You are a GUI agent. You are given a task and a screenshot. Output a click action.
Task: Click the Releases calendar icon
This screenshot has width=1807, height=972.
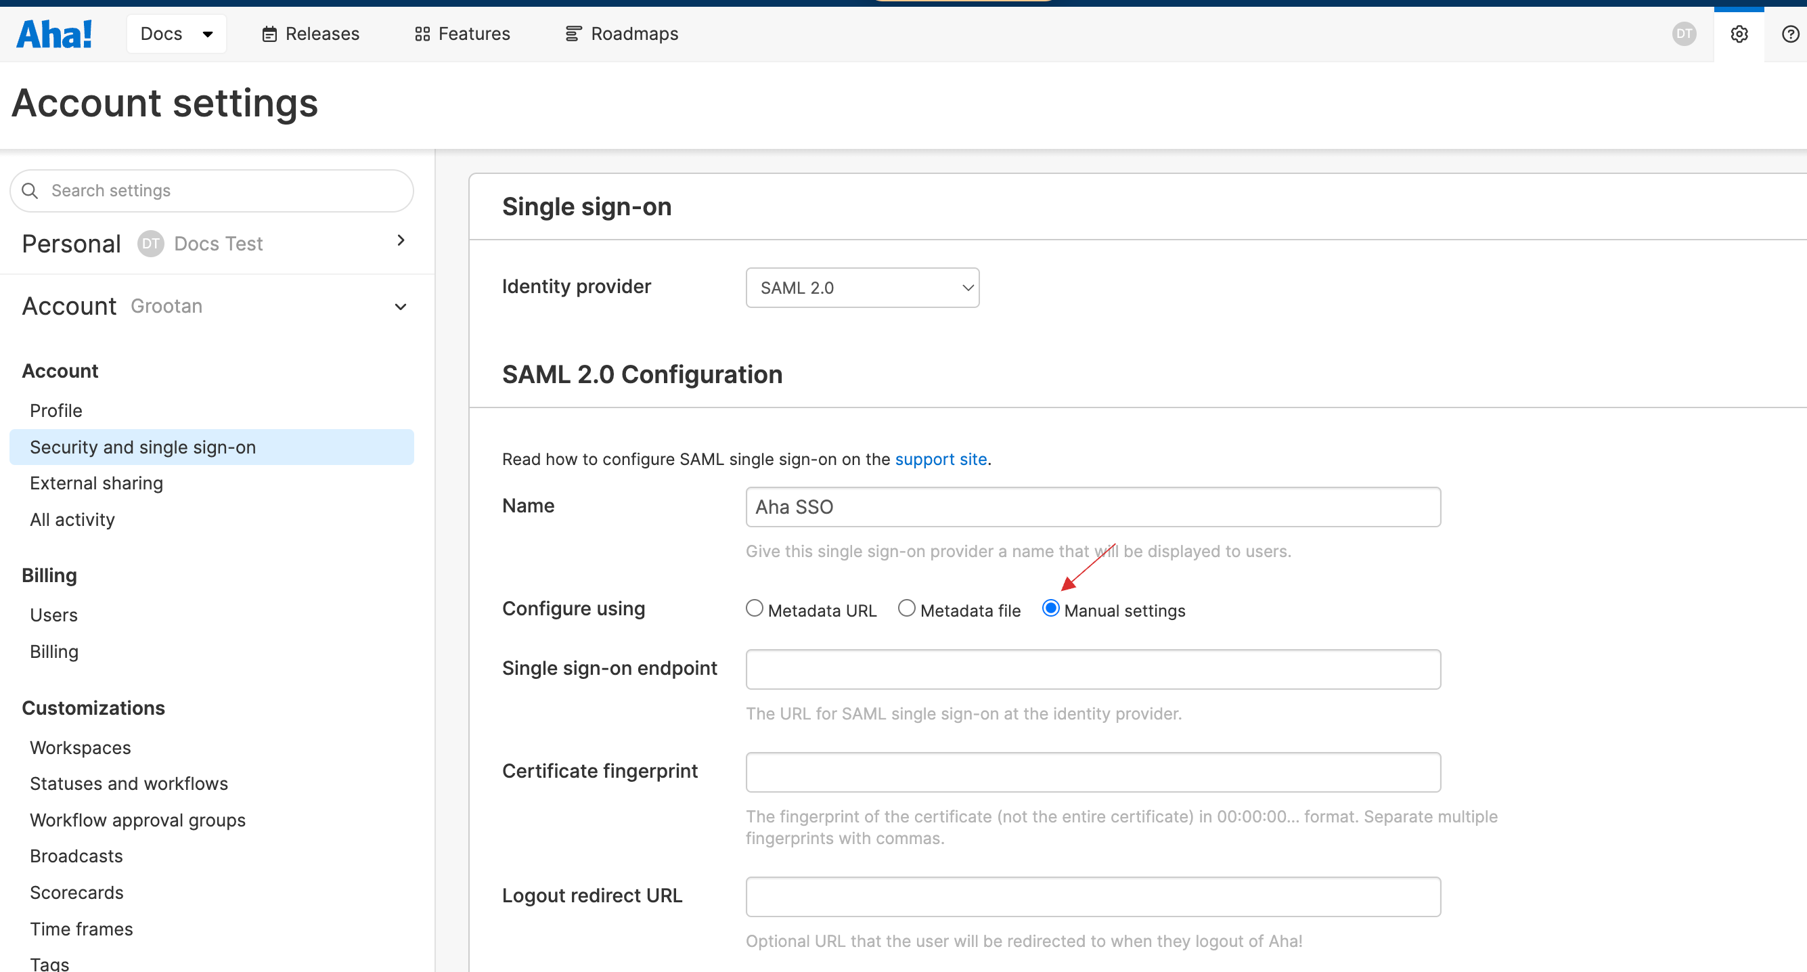point(269,34)
